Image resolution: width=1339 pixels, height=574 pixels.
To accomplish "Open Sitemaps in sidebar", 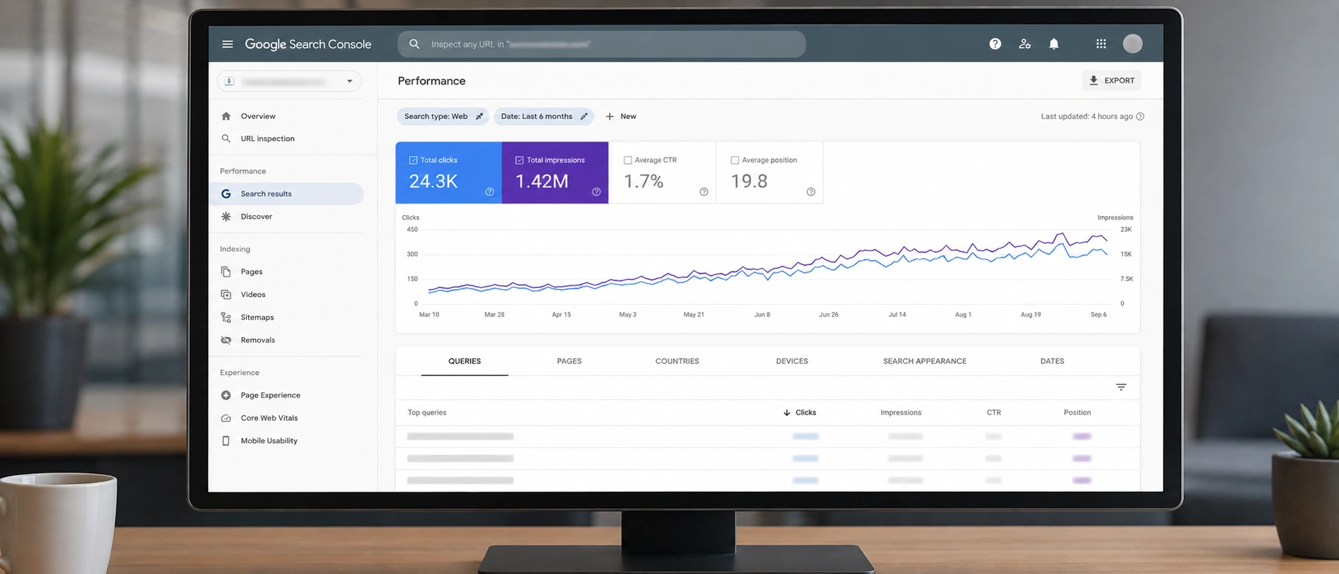I will 257,317.
